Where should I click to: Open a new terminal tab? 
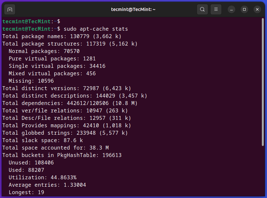pos(10,9)
